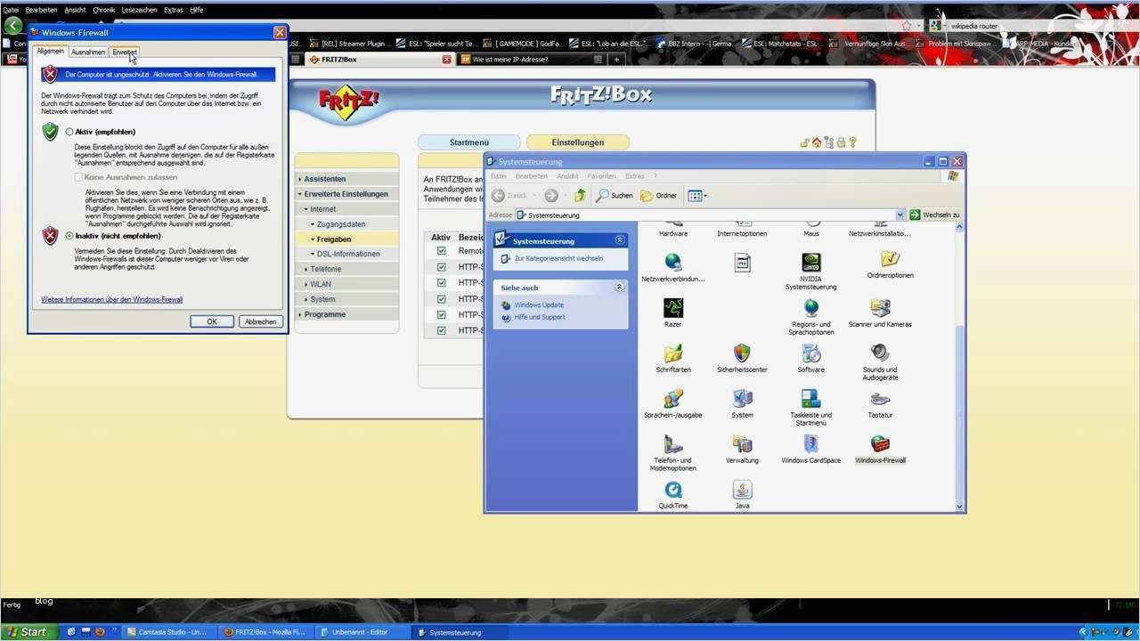Switch to Camtasia Studio in the taskbar

pyautogui.click(x=168, y=632)
